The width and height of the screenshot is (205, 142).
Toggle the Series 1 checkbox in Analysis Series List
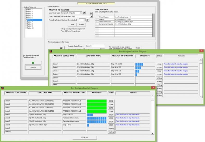click(26, 10)
